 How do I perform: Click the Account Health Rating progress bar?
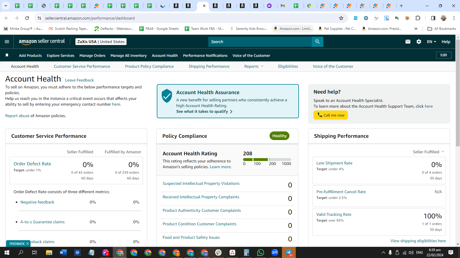tap(267, 159)
